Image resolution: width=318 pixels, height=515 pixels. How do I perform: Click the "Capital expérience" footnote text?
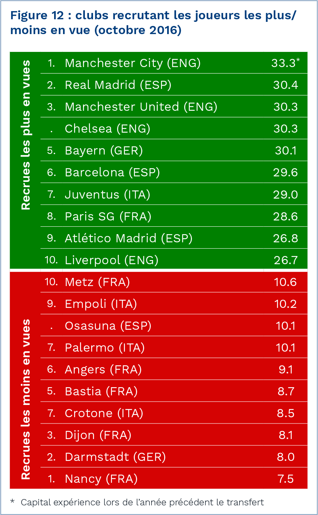(142, 502)
